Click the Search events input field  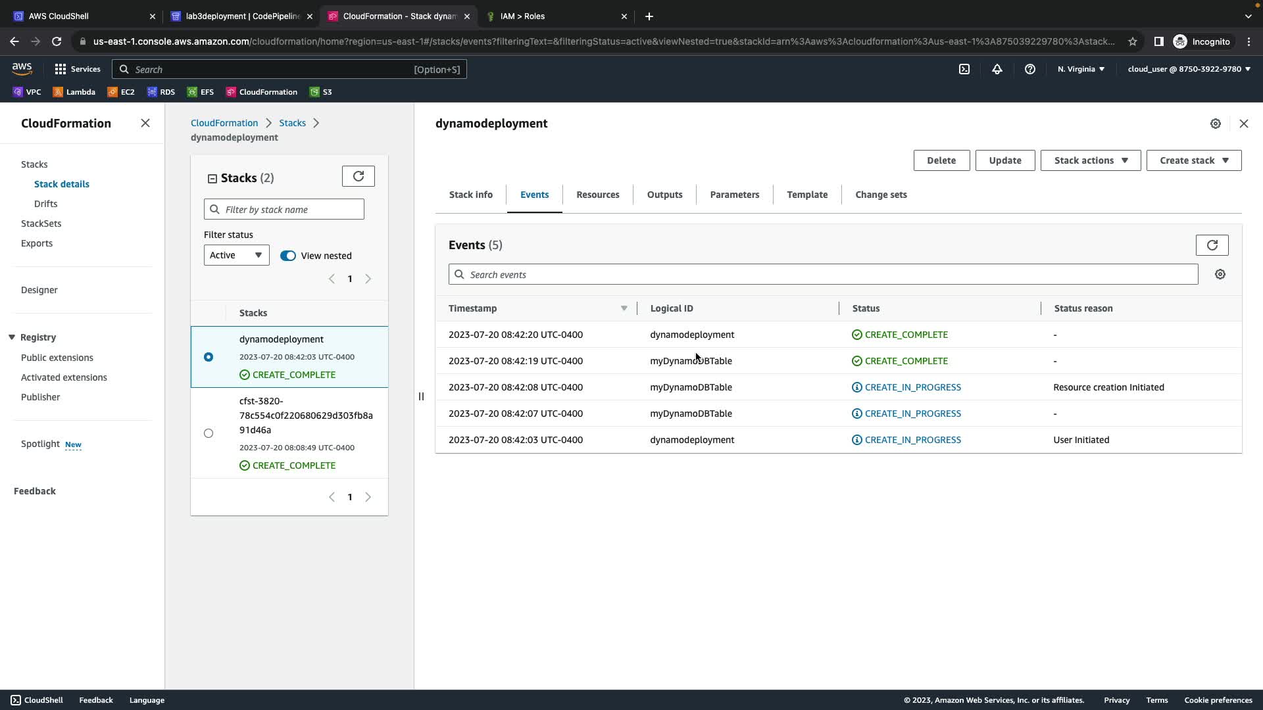(x=822, y=275)
